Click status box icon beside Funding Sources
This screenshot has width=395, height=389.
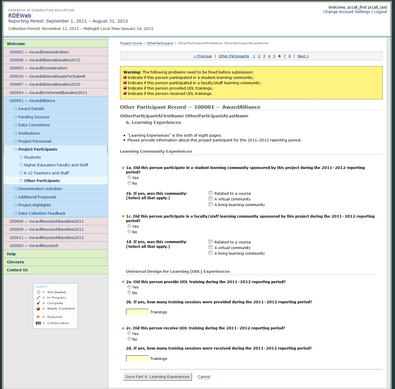coord(16,117)
